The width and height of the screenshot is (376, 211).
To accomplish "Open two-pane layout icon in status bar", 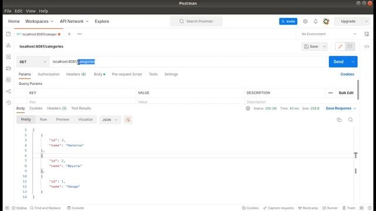I will click(x=362, y=208).
